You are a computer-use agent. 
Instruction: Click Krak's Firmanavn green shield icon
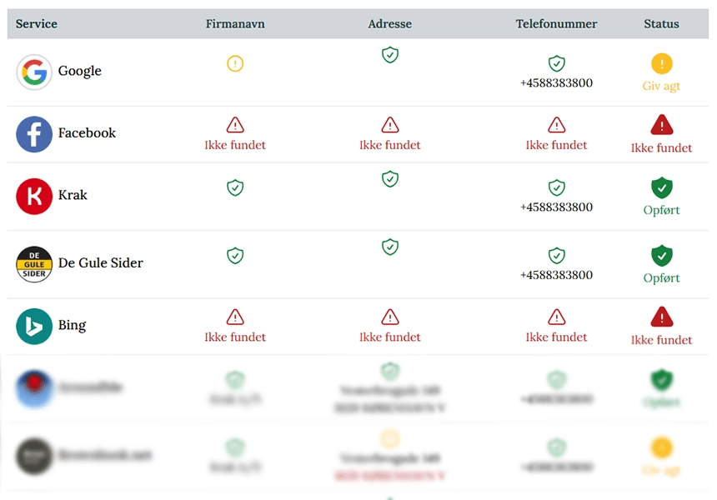click(235, 187)
